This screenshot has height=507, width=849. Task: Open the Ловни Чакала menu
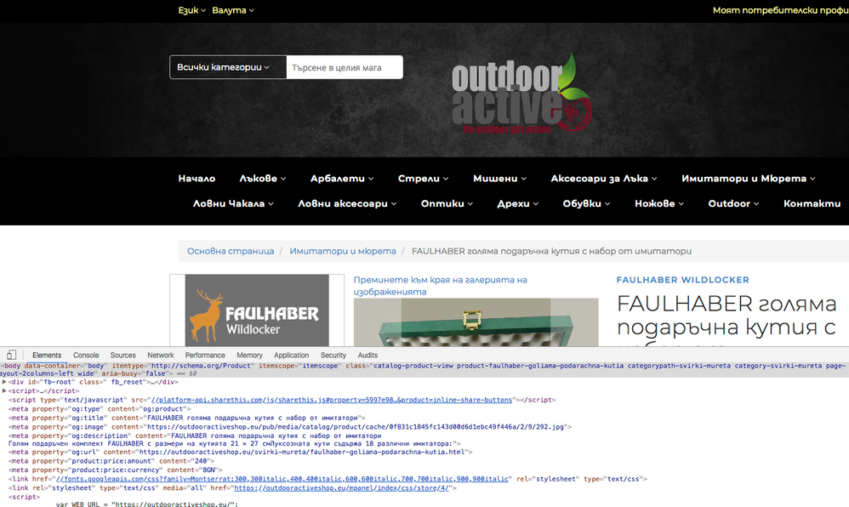pyautogui.click(x=233, y=203)
